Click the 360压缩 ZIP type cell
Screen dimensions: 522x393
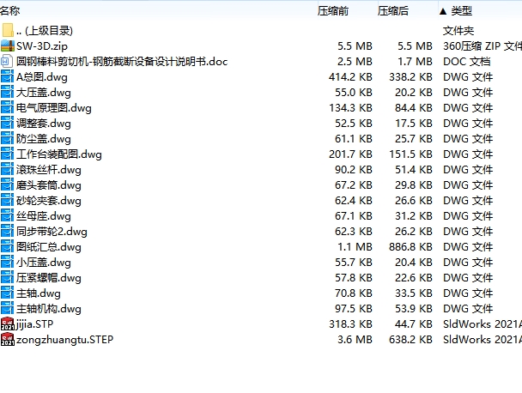(483, 46)
